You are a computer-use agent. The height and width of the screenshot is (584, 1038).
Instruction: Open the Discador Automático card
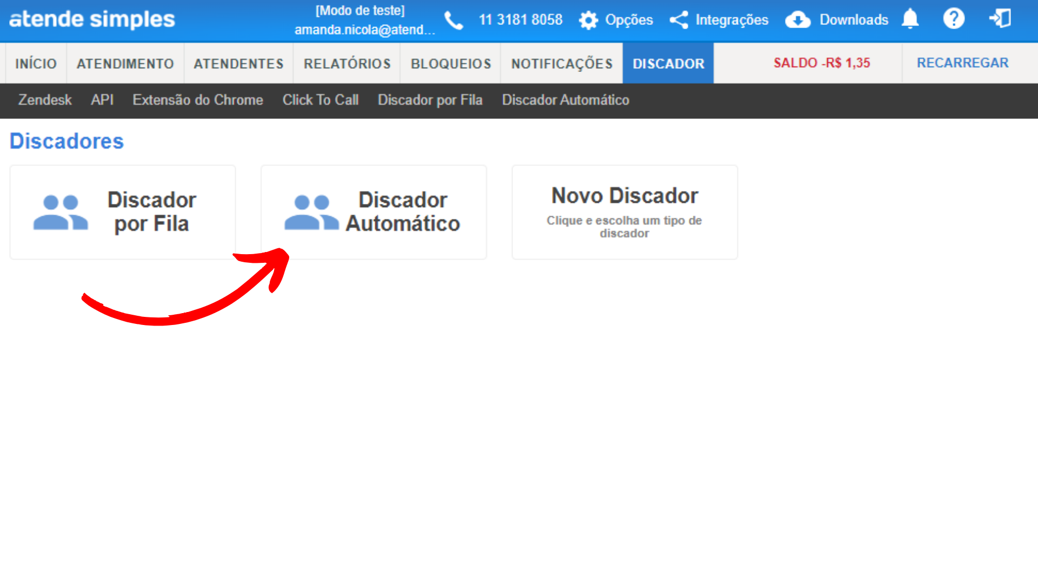pyautogui.click(x=373, y=212)
